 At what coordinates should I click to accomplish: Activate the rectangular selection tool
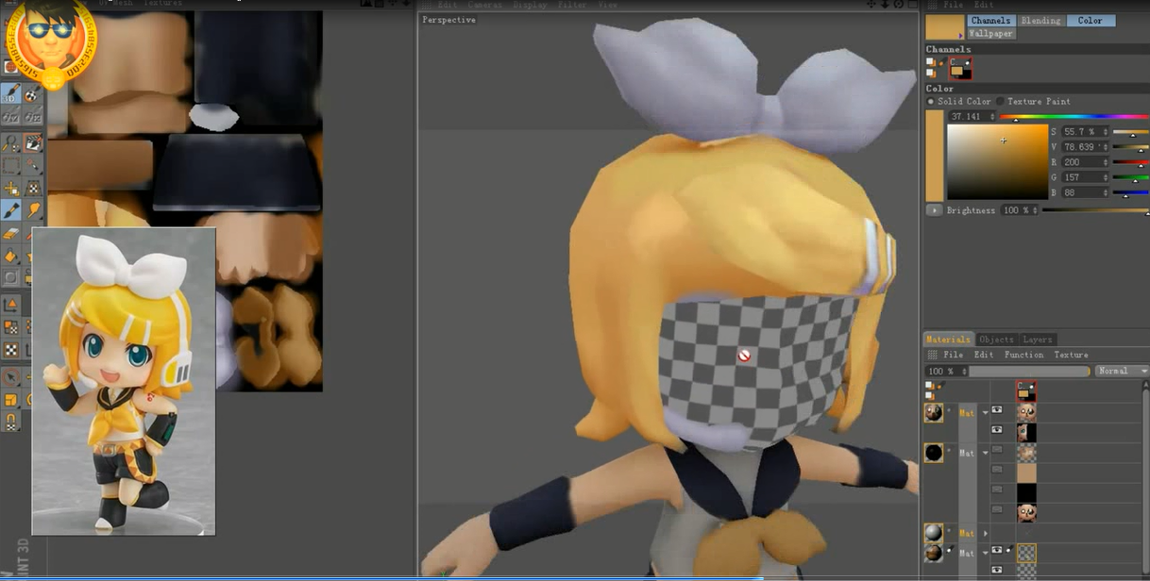pos(11,165)
